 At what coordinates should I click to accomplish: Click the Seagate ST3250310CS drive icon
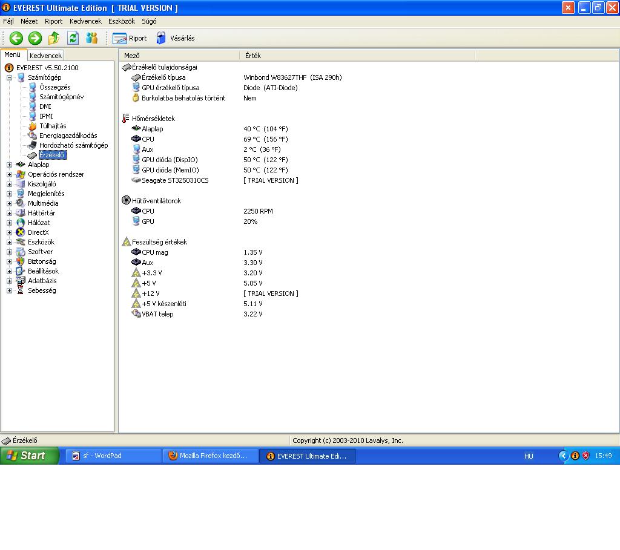click(136, 180)
